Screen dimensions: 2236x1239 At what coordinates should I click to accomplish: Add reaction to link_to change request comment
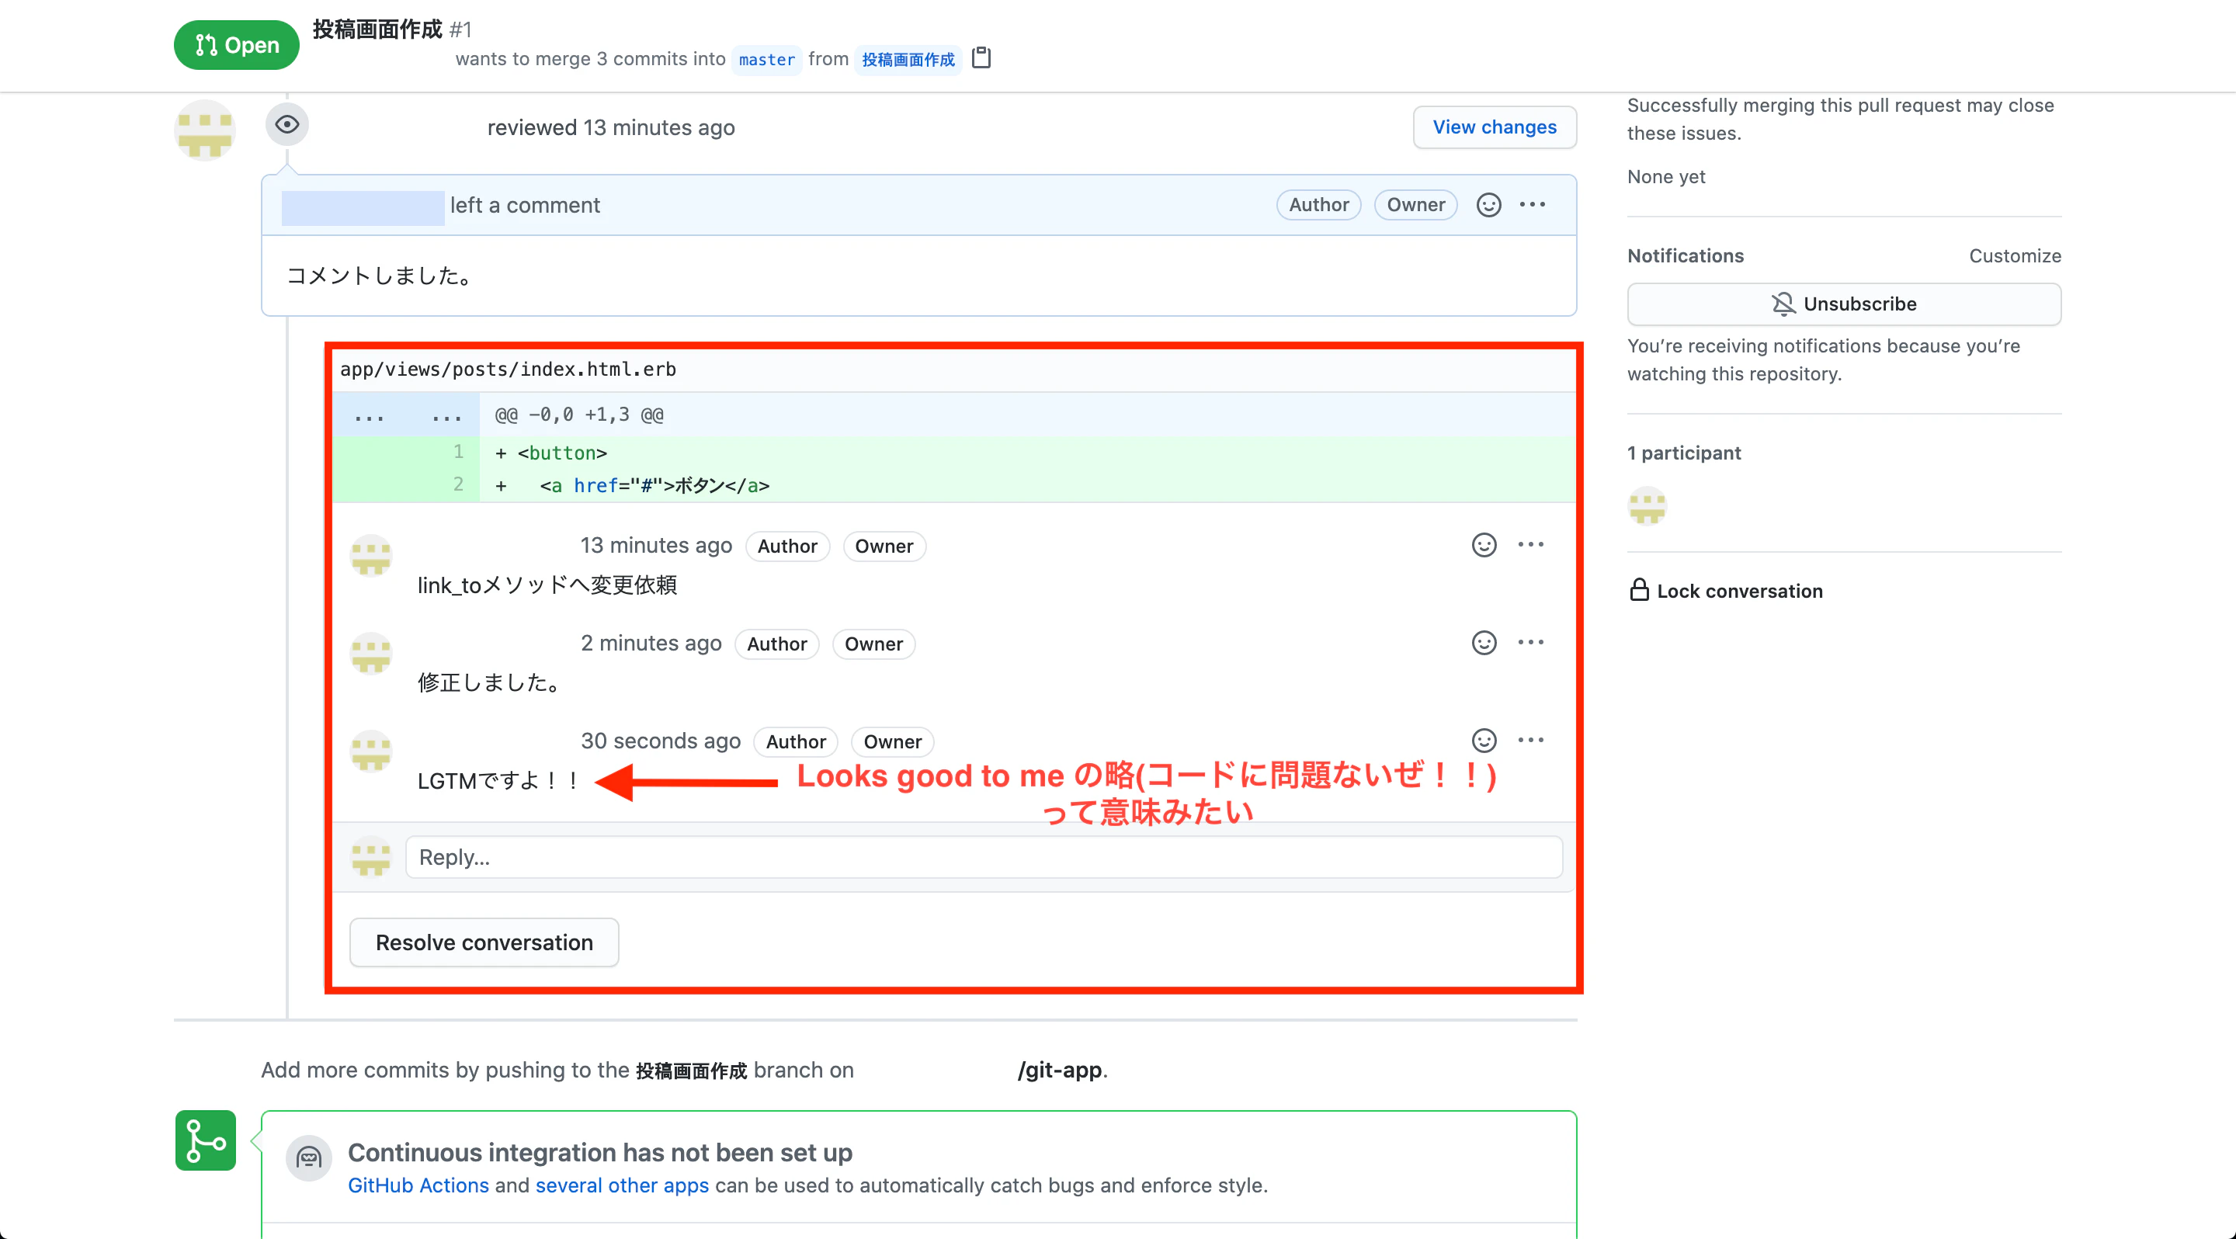(x=1484, y=545)
